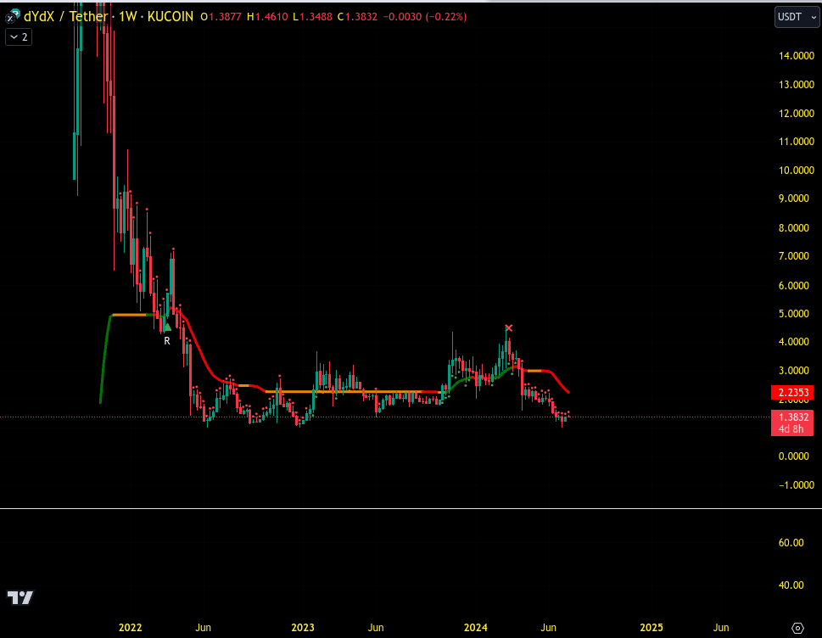The height and width of the screenshot is (638, 822).
Task: Click the current price label 1.3832
Action: pyautogui.click(x=792, y=417)
